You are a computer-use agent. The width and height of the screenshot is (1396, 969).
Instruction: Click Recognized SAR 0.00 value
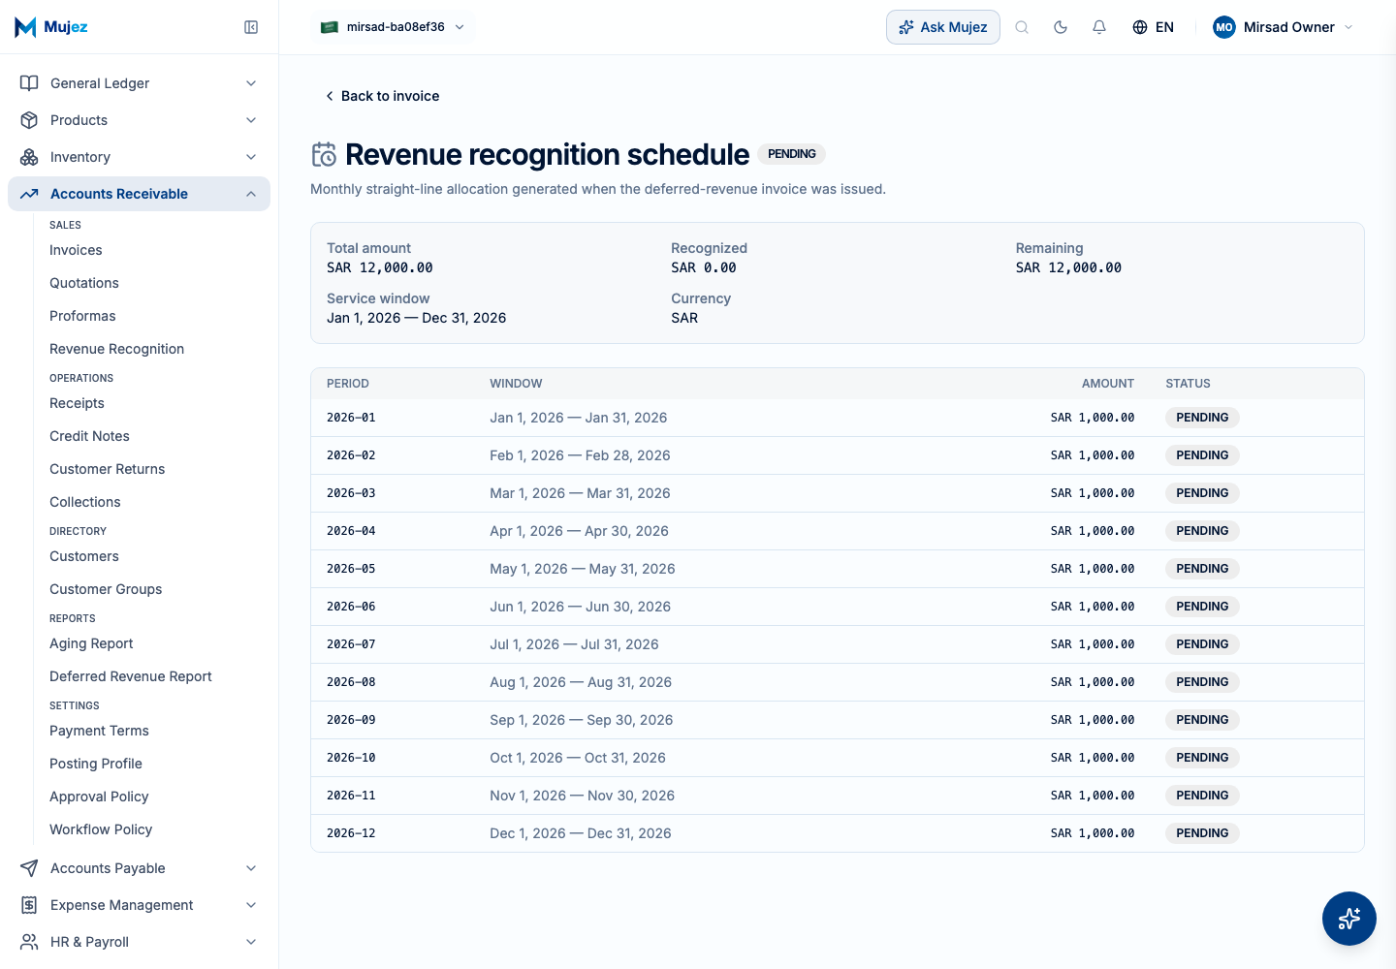(704, 267)
